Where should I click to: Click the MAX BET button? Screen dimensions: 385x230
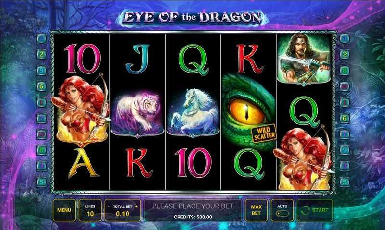click(256, 210)
